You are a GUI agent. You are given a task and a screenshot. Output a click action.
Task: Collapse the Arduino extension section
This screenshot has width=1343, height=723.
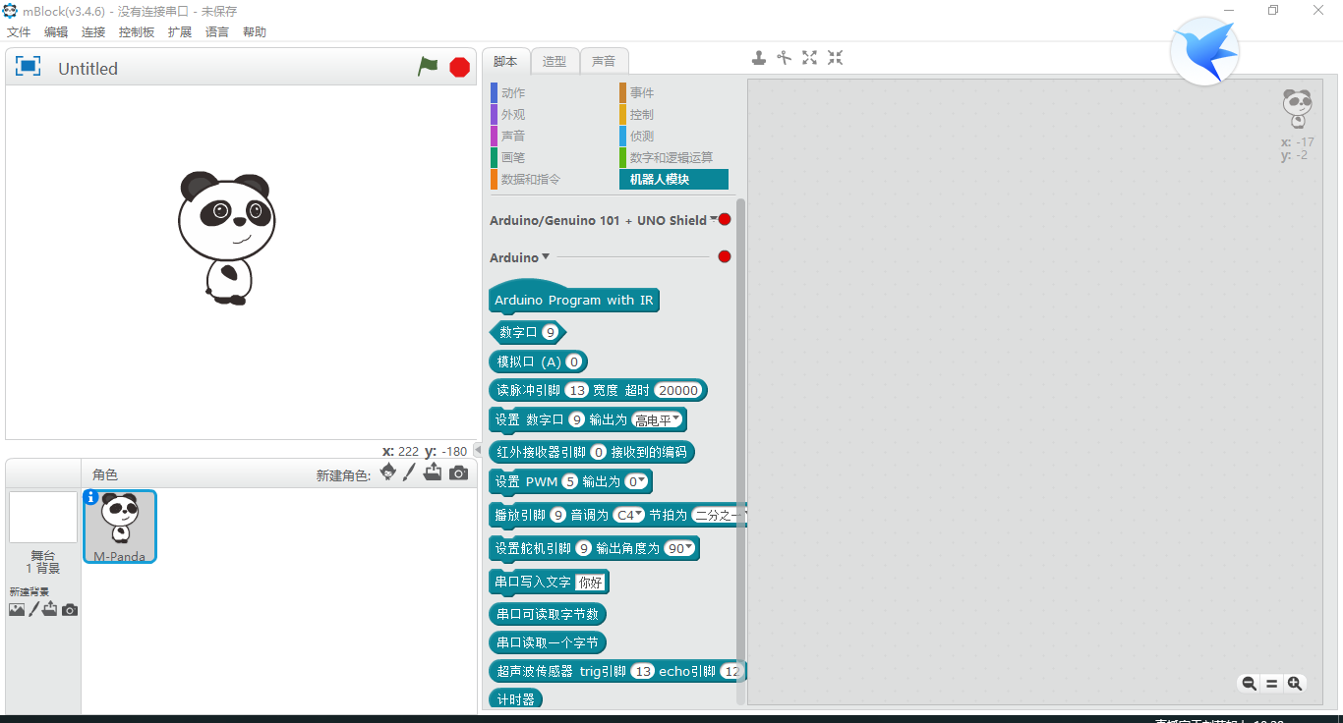546,256
